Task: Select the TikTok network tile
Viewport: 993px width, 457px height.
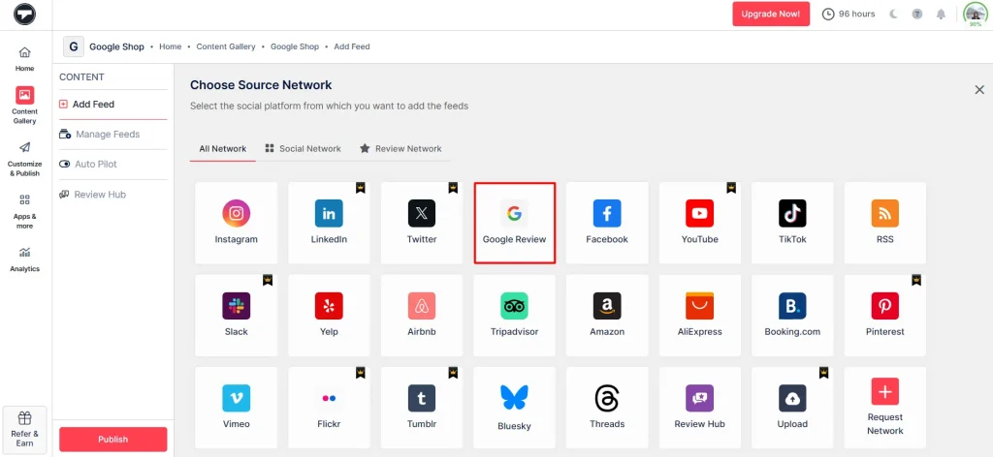Action: [x=792, y=222]
